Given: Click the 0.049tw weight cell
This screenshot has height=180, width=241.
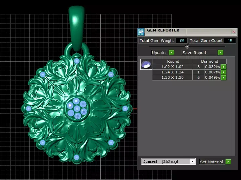Looking at the screenshot, I should [212, 77].
